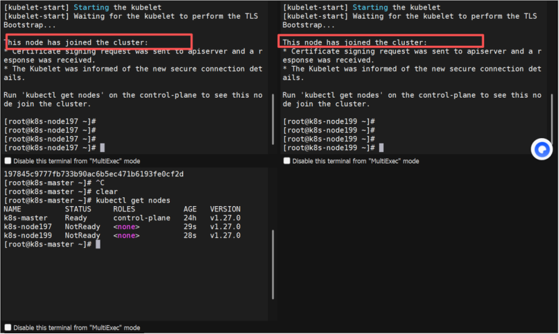559x334 pixels.
Task: Click the control-plane role text
Action: coord(142,218)
